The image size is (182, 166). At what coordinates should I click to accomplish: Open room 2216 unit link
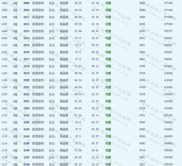point(26,52)
